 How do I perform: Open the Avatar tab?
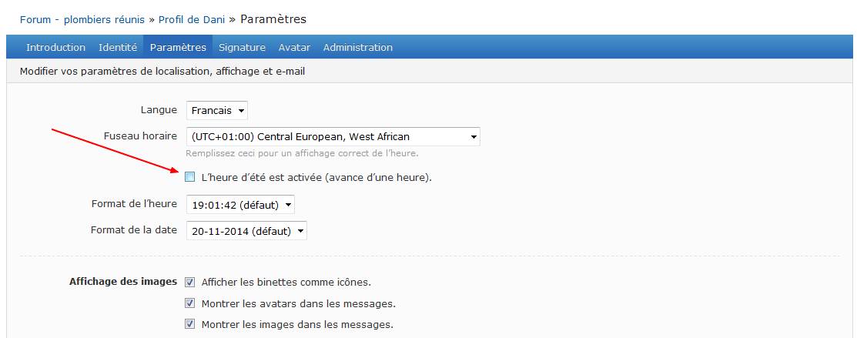(294, 48)
